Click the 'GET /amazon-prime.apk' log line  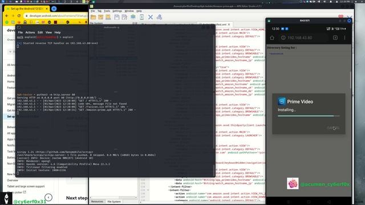tap(76, 110)
